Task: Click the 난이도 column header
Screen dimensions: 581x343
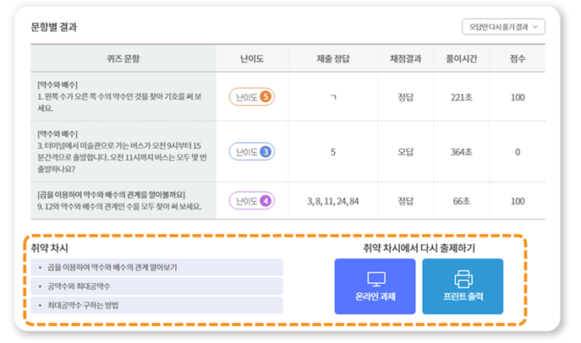Action: [252, 58]
